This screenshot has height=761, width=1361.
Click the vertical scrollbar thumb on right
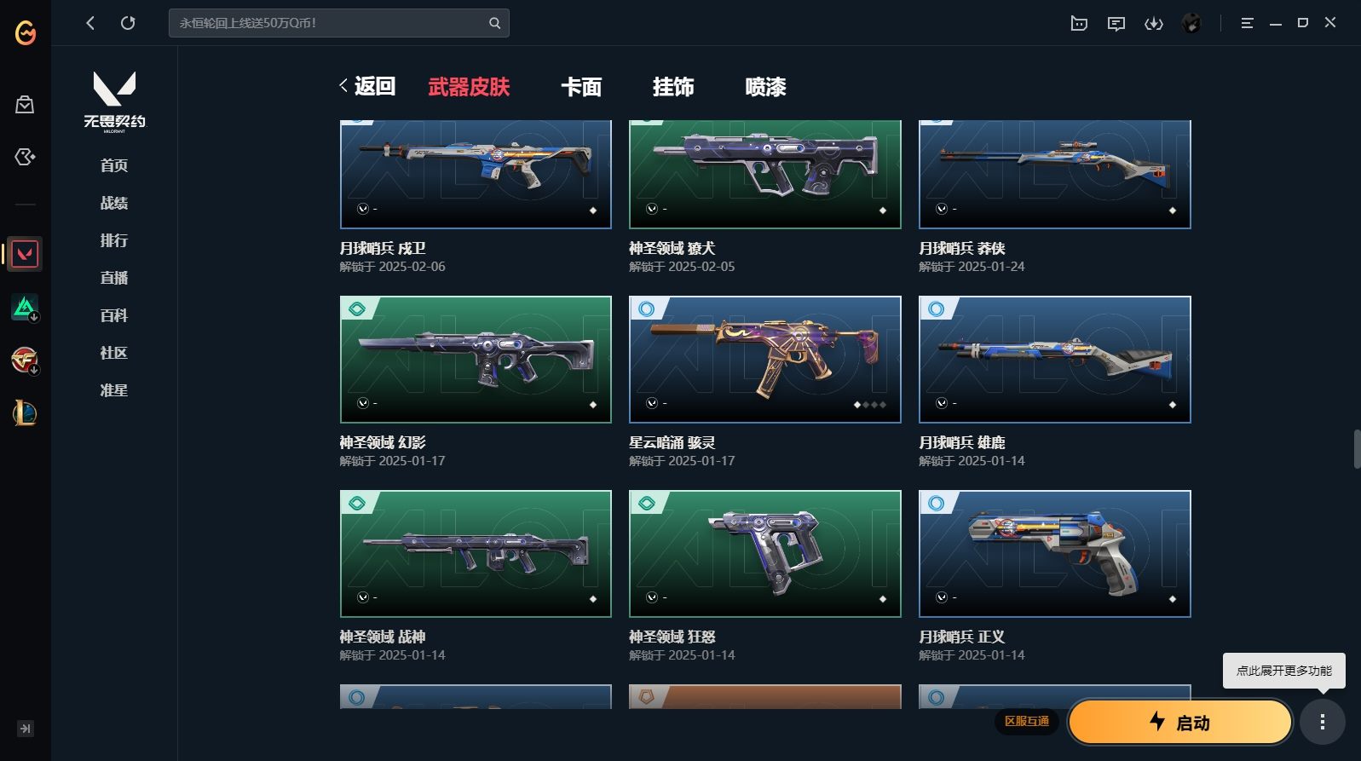[x=1357, y=449]
